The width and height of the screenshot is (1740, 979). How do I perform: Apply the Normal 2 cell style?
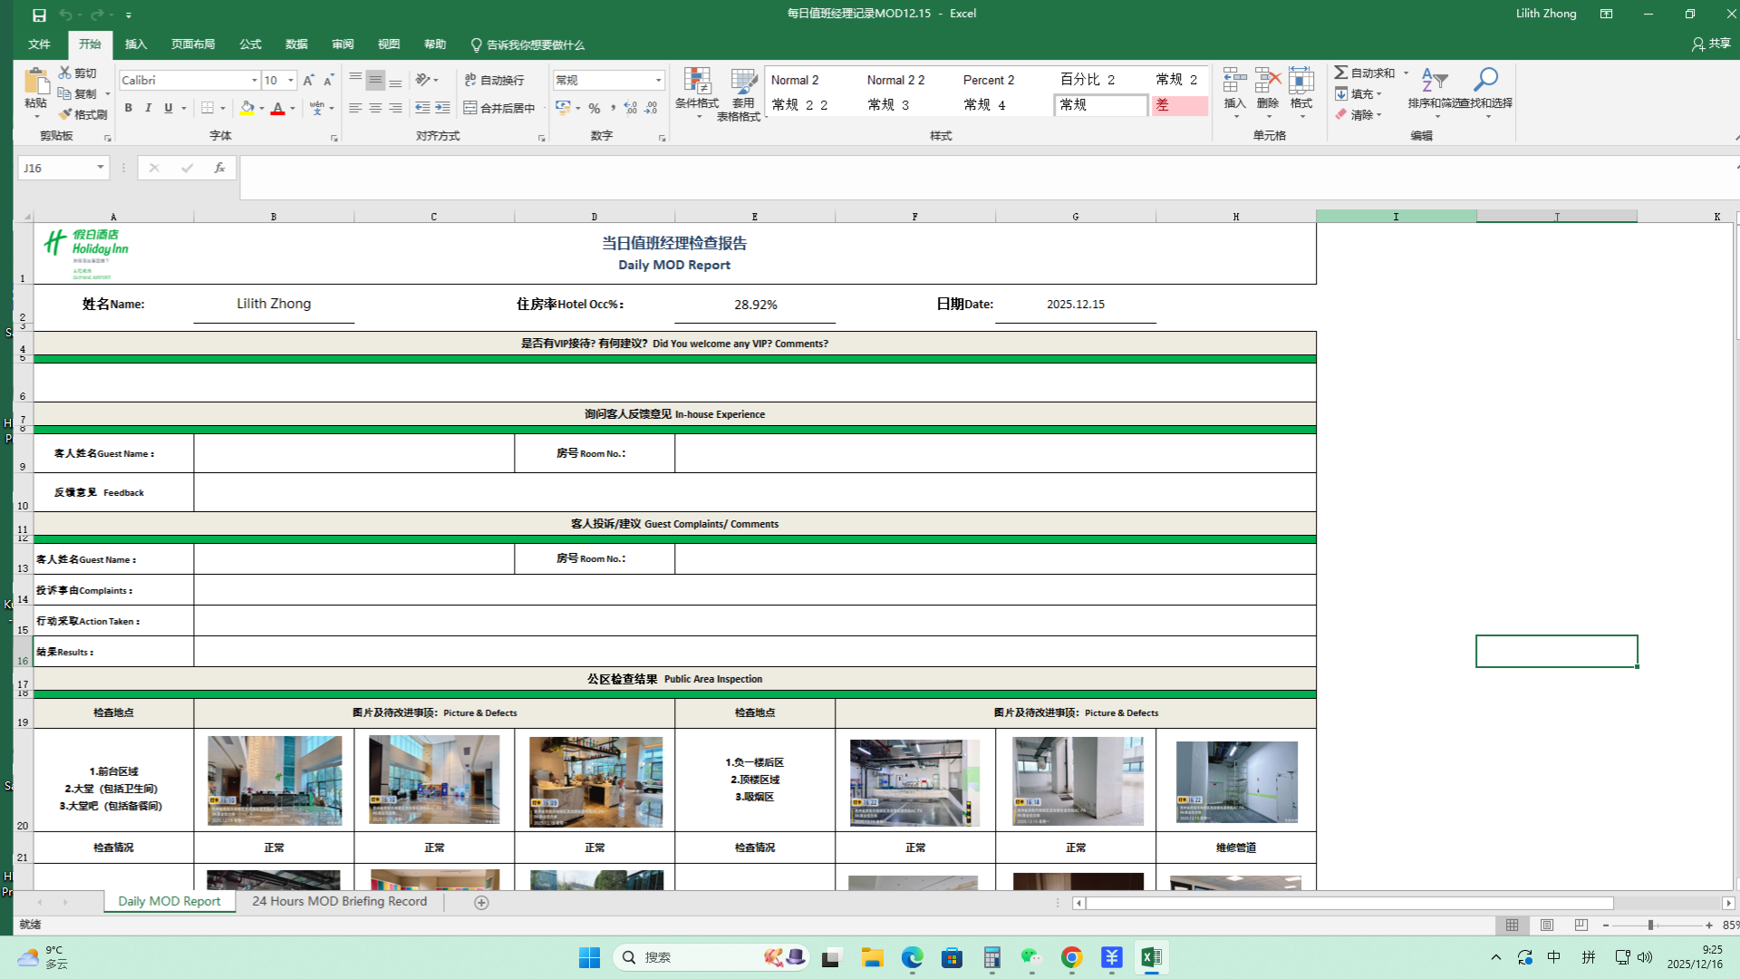[x=795, y=80]
